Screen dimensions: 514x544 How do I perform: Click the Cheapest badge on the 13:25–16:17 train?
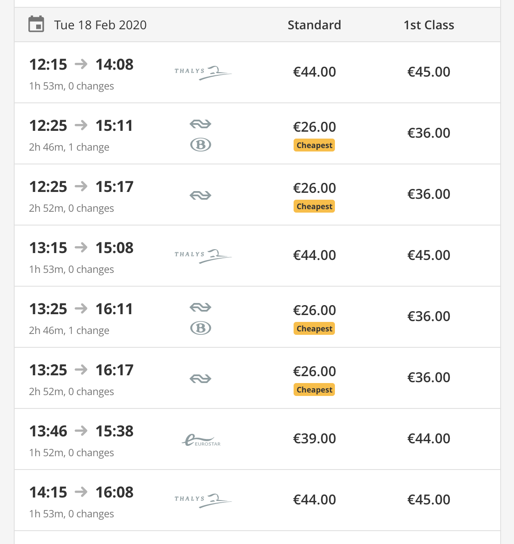tap(314, 390)
